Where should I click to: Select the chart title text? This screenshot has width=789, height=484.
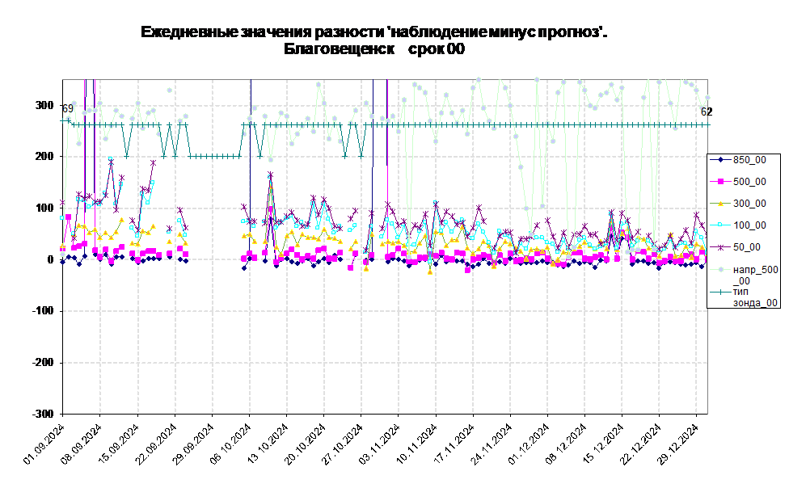[373, 32]
